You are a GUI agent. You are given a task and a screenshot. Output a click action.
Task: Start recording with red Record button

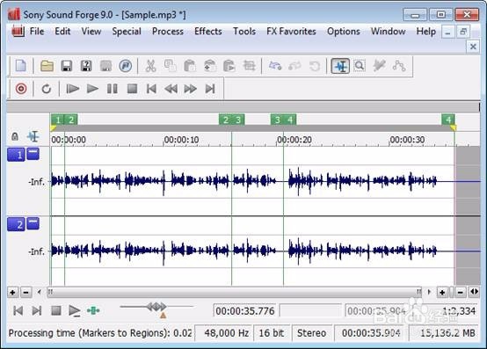(x=21, y=89)
